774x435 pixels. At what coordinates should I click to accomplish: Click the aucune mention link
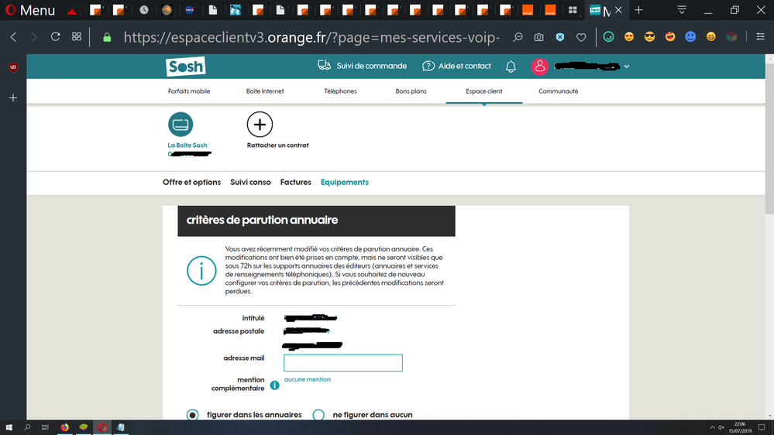tap(307, 379)
